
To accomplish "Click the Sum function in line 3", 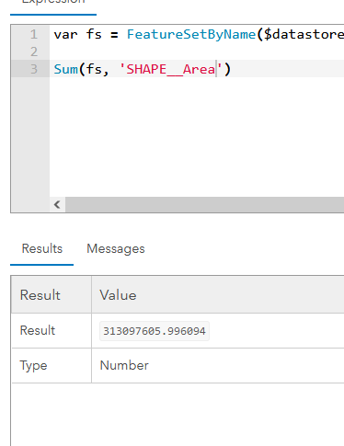I will tap(66, 69).
